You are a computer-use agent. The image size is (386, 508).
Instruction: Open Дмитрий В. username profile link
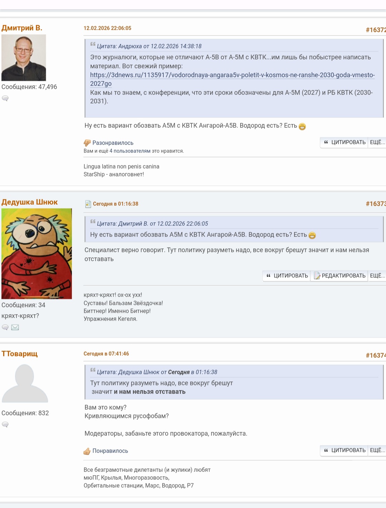22,28
